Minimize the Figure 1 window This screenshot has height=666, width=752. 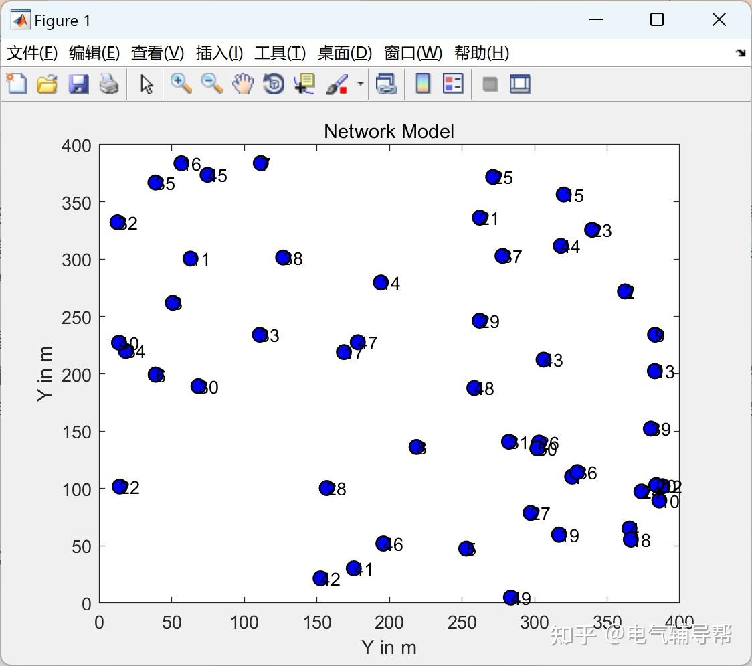tap(596, 19)
